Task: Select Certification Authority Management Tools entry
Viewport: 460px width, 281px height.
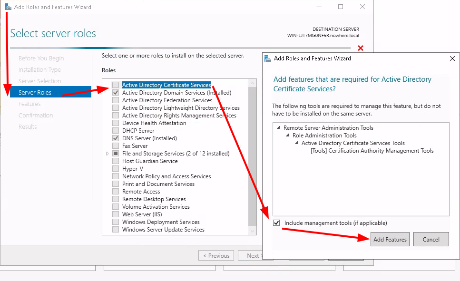Action: pyautogui.click(x=372, y=151)
